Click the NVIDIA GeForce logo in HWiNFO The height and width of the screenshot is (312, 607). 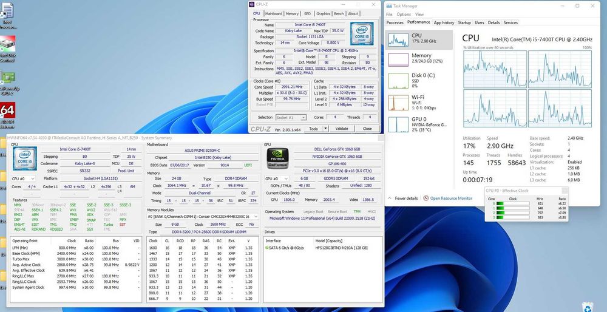coord(278,158)
